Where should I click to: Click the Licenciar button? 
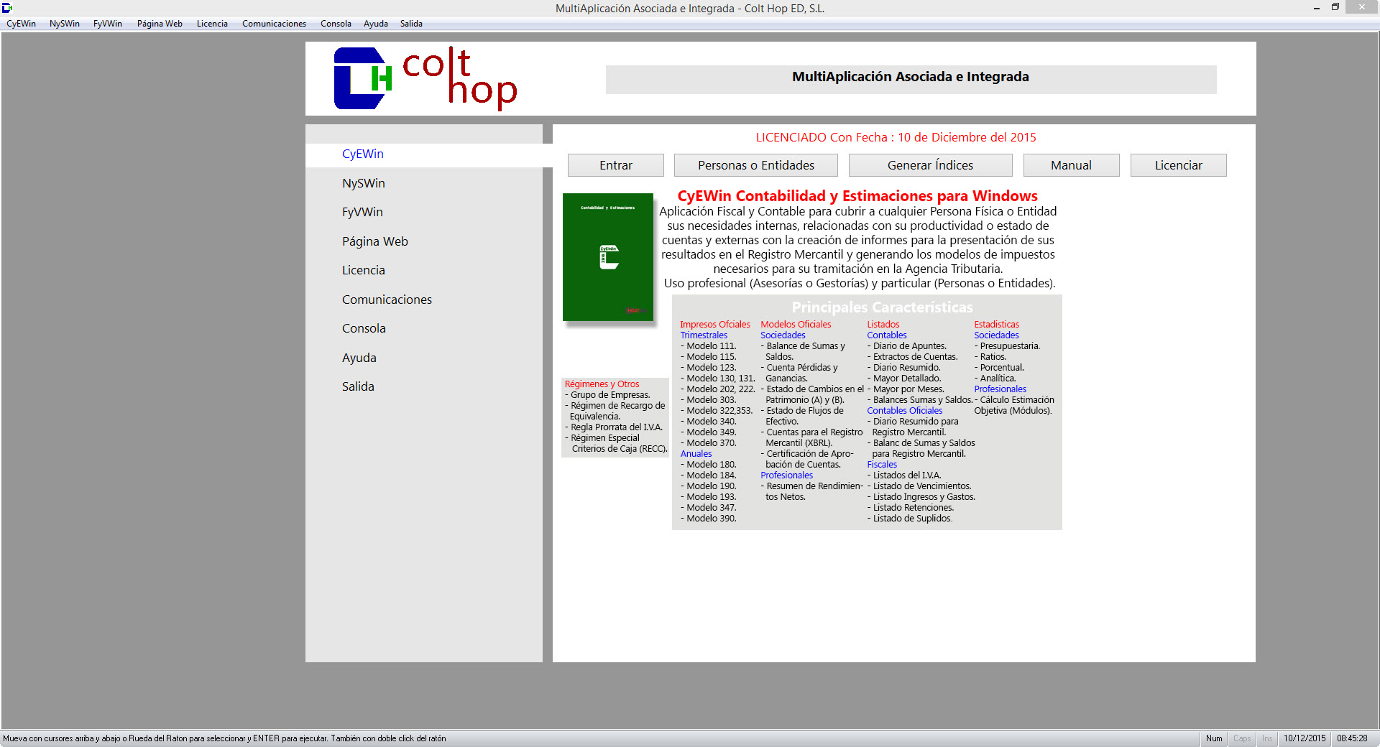tap(1178, 165)
